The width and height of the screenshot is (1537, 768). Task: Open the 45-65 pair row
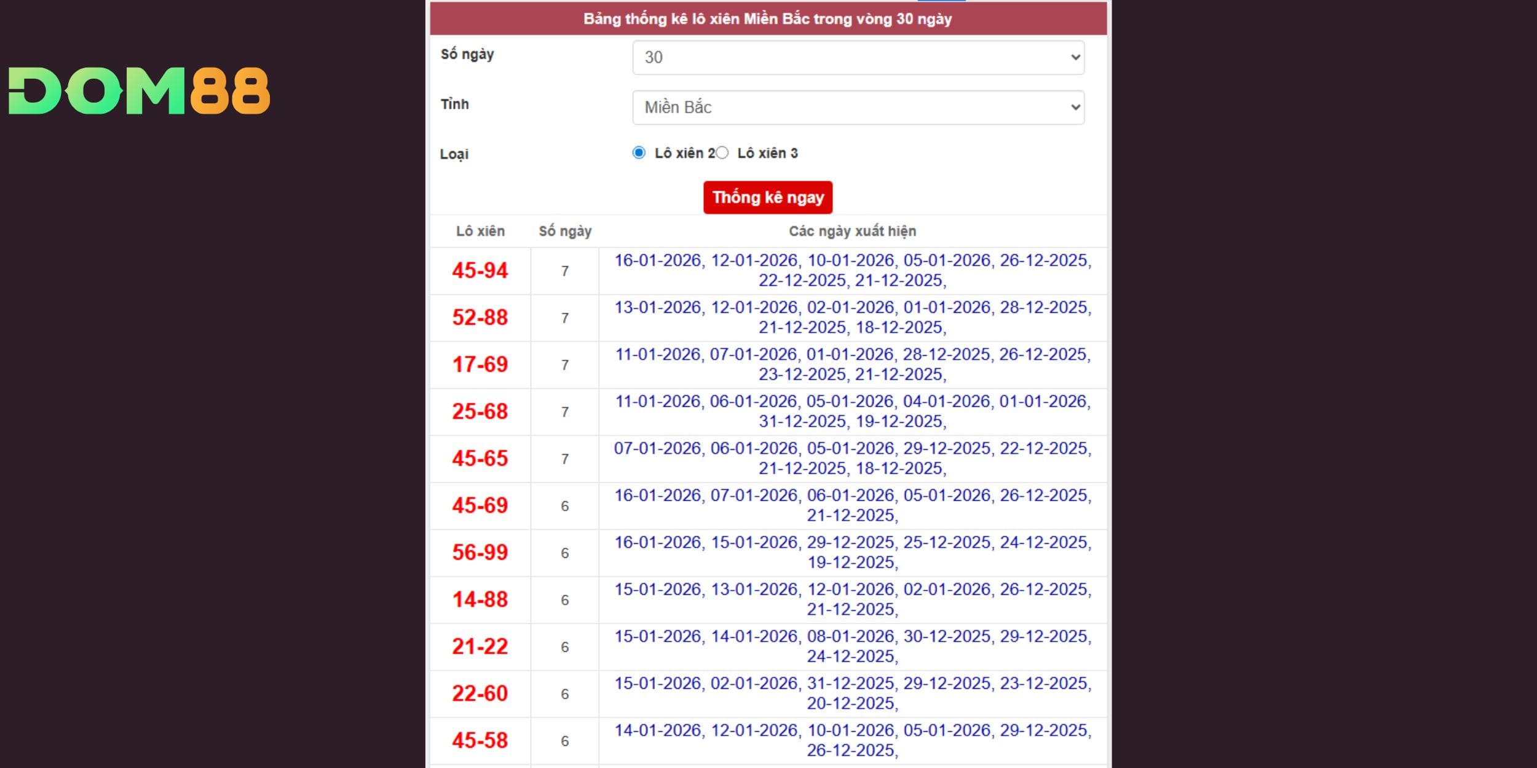coord(480,459)
